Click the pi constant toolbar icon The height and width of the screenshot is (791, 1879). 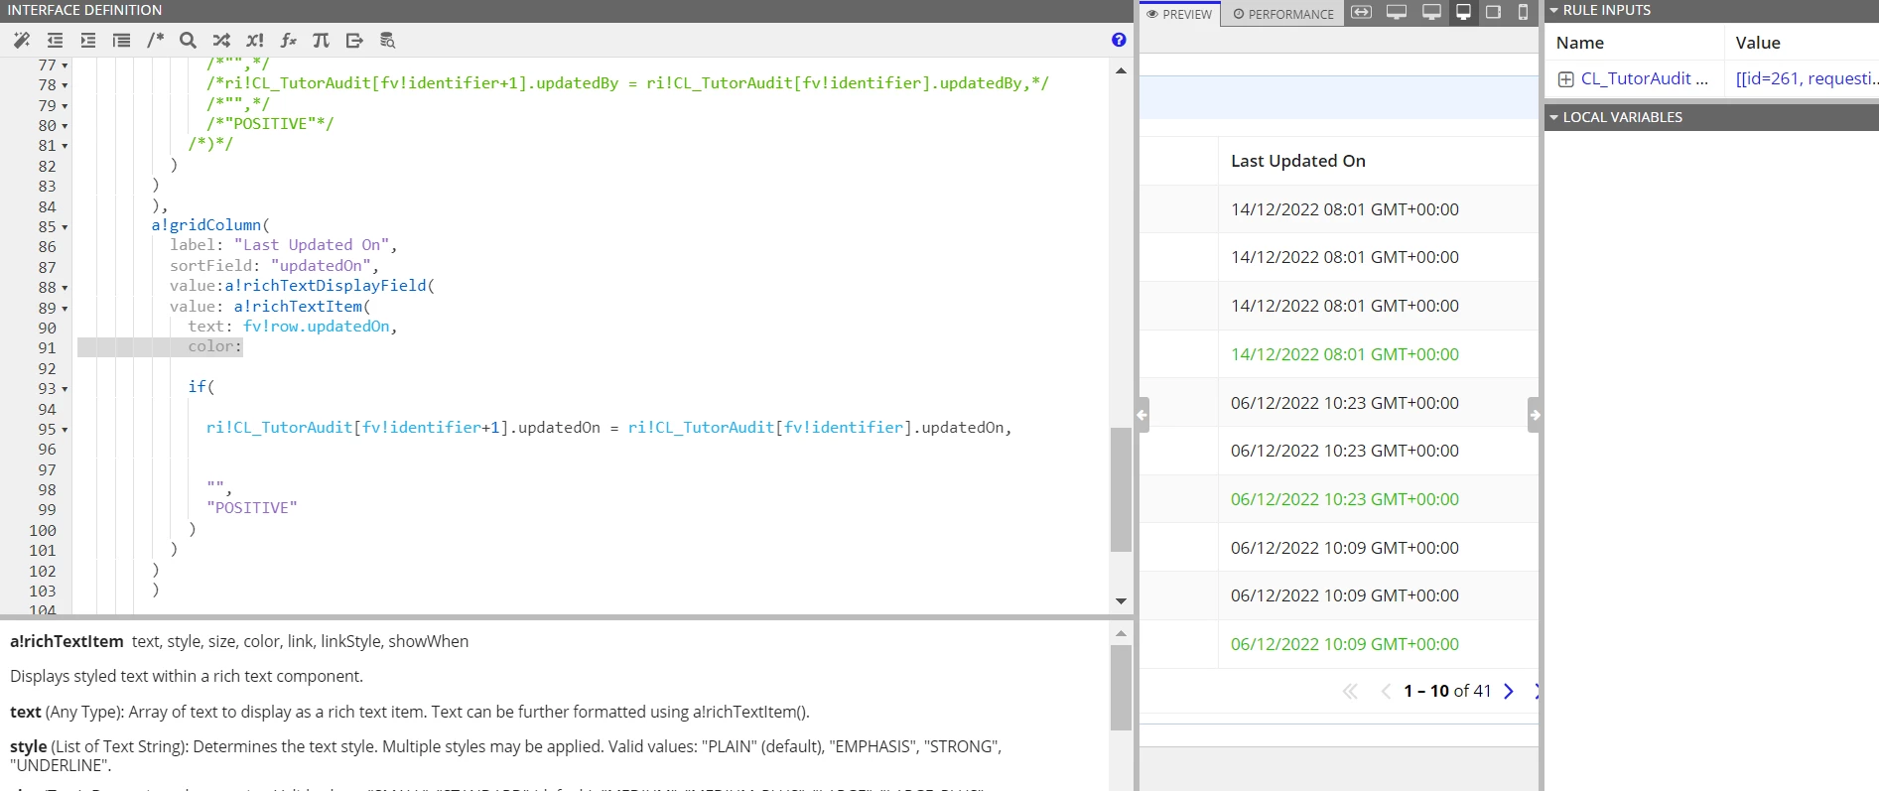[x=321, y=41]
